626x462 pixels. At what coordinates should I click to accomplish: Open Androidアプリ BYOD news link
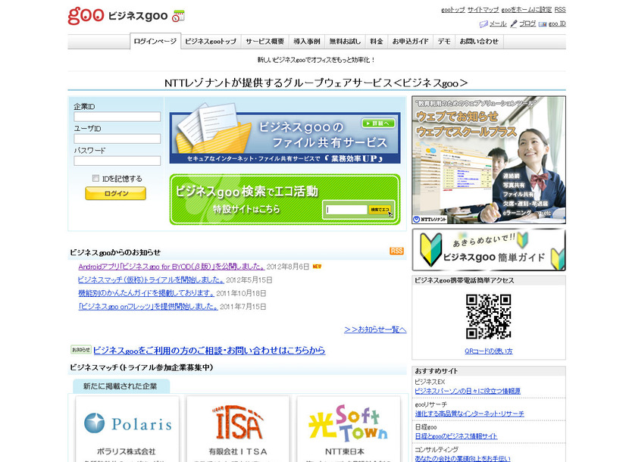(x=171, y=267)
